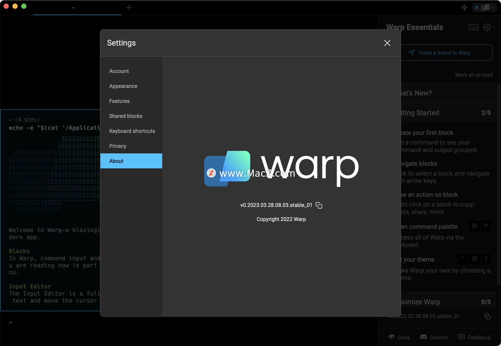The height and width of the screenshot is (346, 501).
Task: Select the Privacy settings section
Action: [x=131, y=146]
